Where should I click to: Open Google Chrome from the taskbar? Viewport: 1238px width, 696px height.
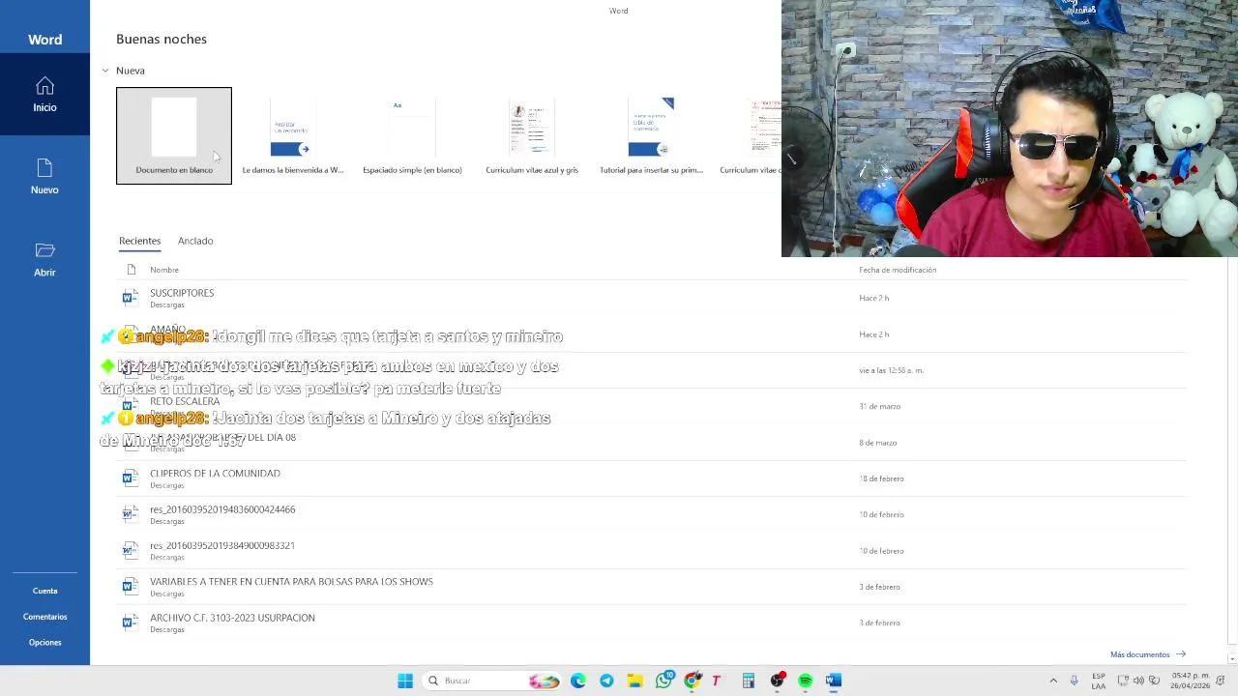692,681
